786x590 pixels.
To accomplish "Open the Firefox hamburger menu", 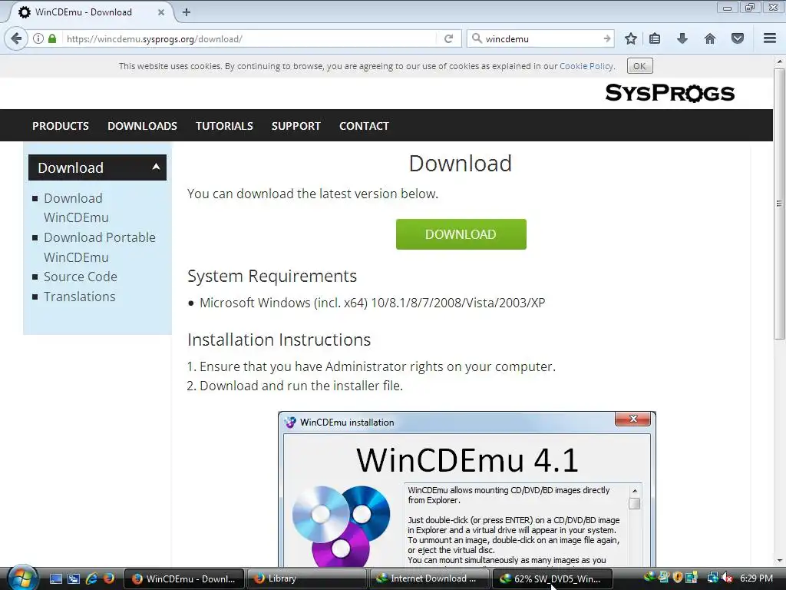I will click(770, 38).
